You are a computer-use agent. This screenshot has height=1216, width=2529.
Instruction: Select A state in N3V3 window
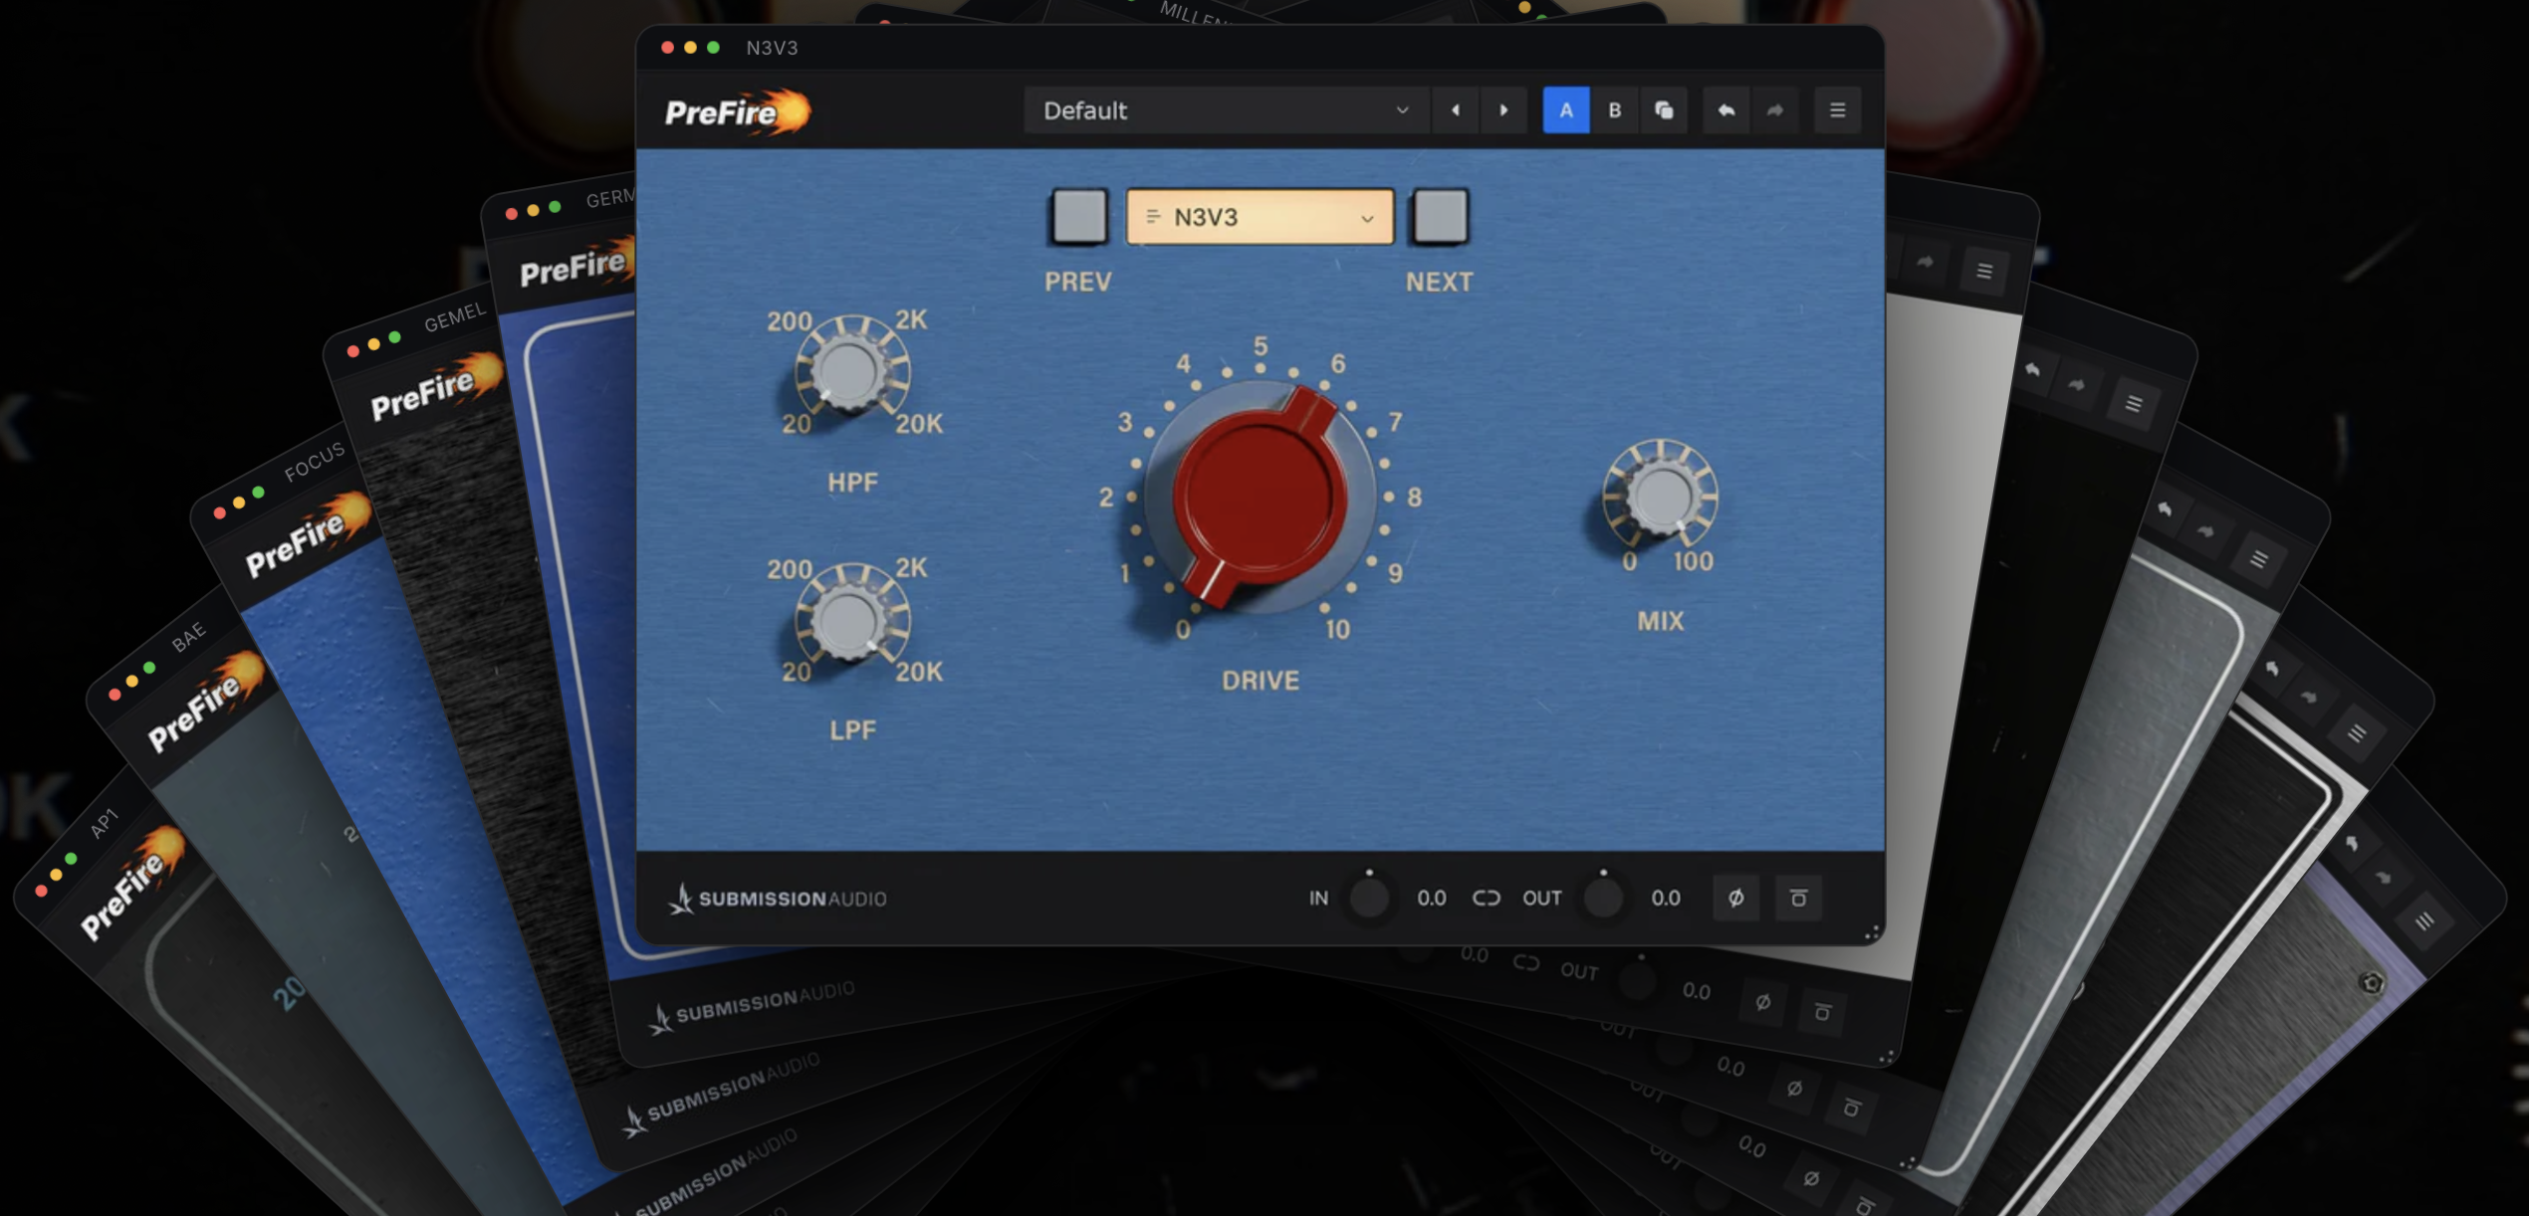tap(1566, 110)
